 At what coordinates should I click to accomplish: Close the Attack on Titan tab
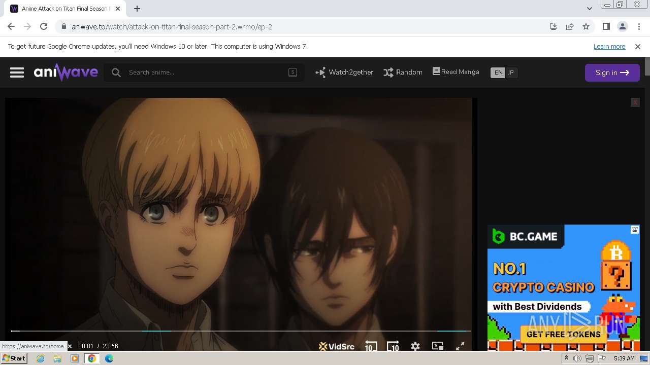(x=118, y=9)
